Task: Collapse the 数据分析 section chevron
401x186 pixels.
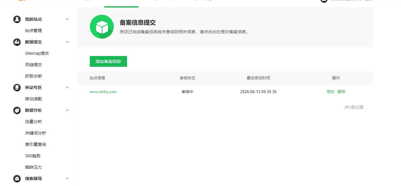Action: [x=67, y=110]
